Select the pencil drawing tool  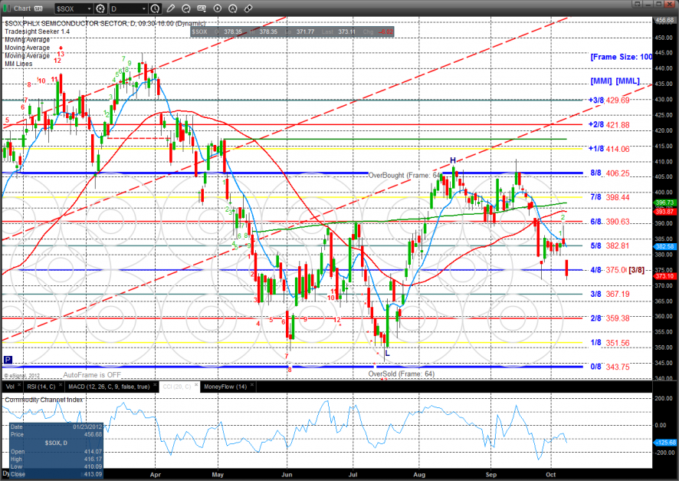click(x=171, y=8)
